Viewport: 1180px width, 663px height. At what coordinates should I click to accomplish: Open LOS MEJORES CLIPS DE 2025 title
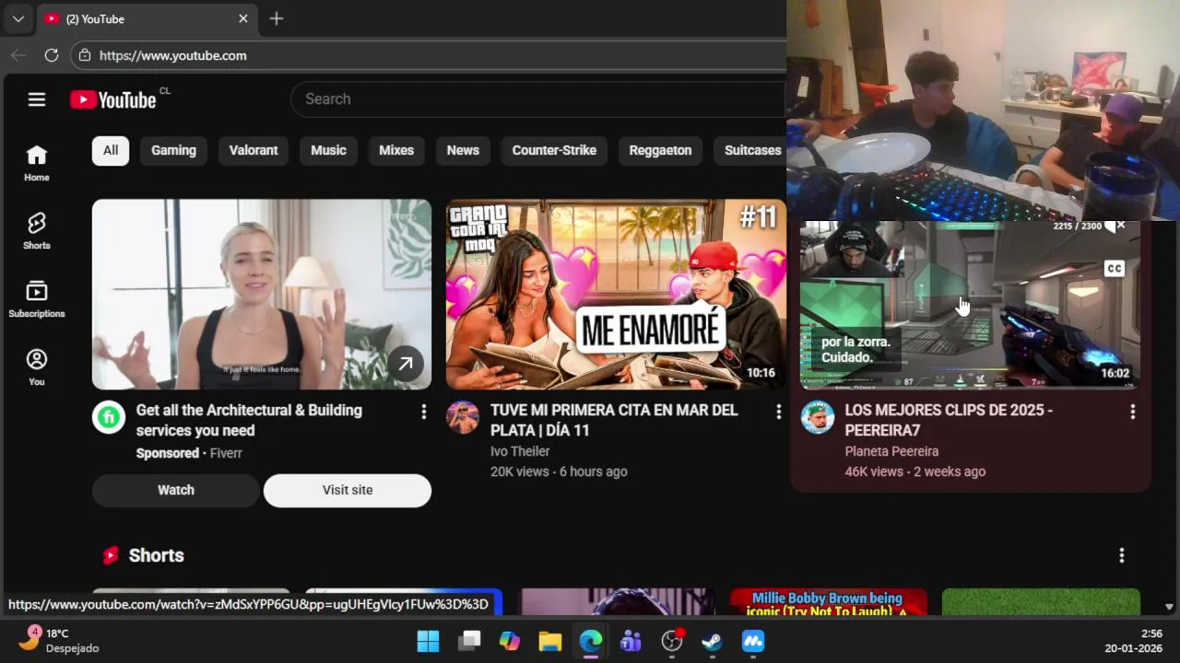coord(949,420)
